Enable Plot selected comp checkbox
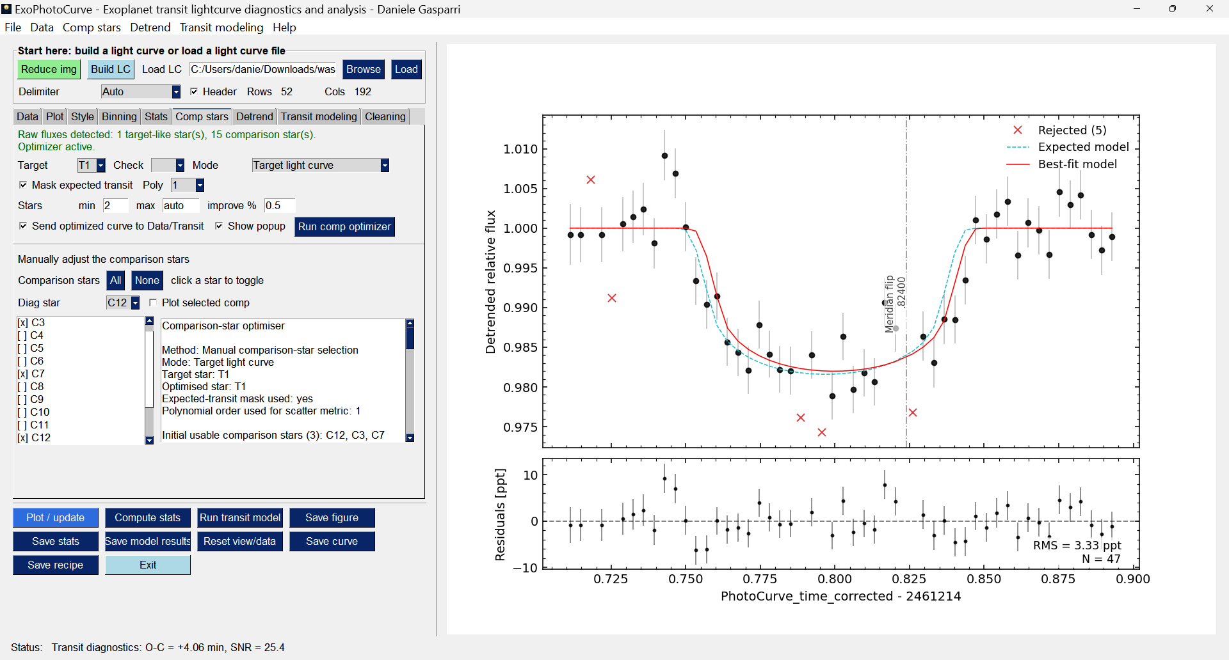This screenshot has height=660, width=1229. (x=153, y=302)
